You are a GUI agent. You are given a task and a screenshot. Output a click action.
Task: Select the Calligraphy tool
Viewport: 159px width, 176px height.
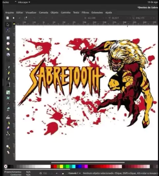[x=8, y=79]
